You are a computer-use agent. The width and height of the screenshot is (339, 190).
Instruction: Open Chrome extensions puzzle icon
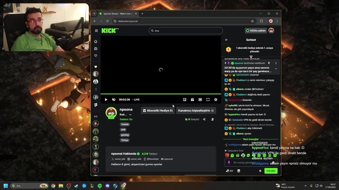(x=261, y=21)
